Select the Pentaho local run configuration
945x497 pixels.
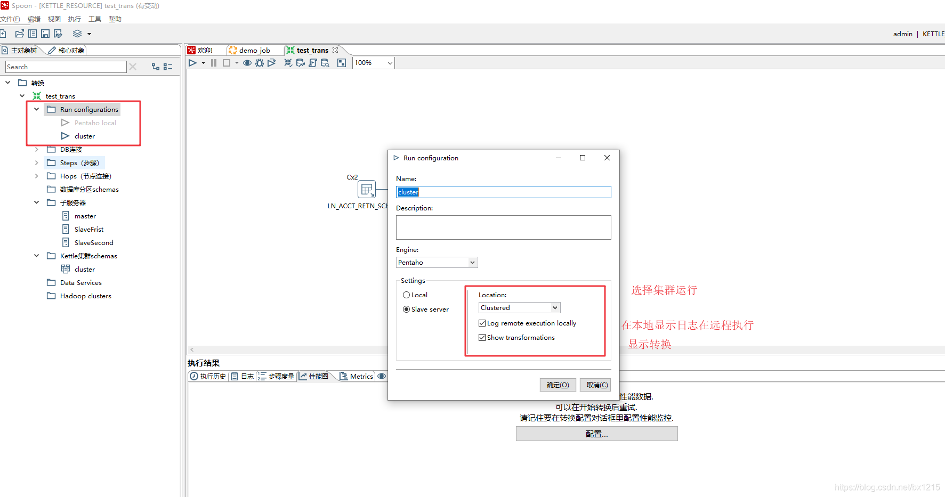pos(95,123)
